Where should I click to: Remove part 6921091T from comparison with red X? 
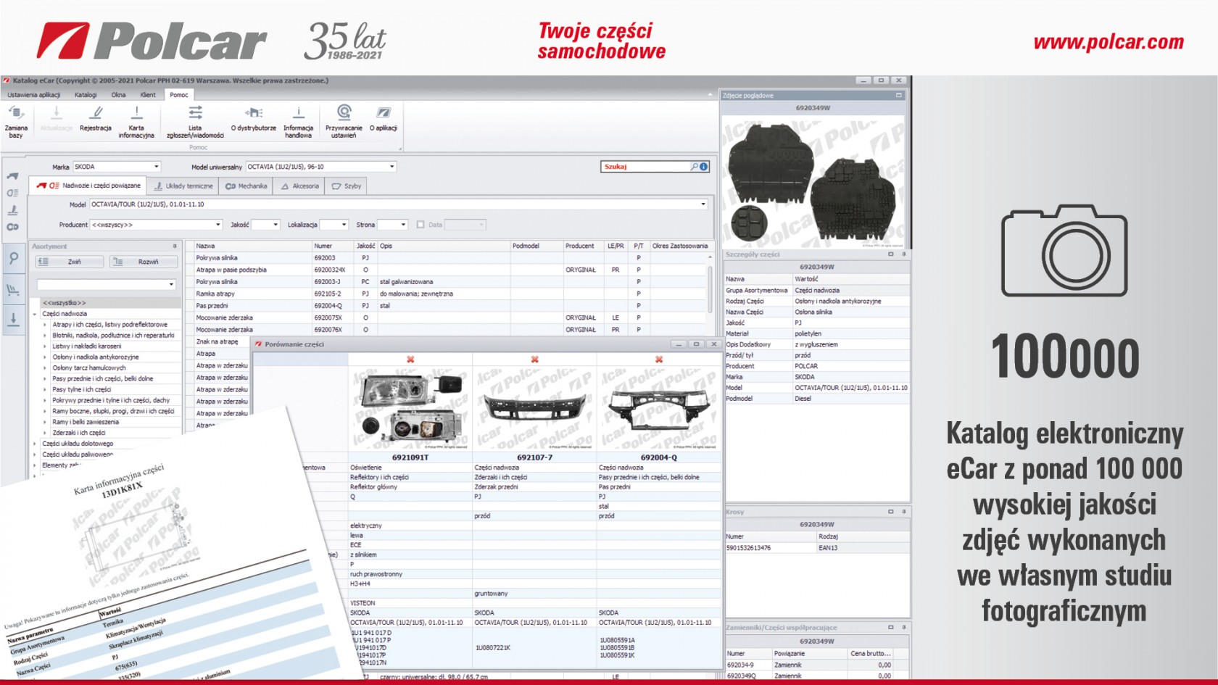point(410,360)
